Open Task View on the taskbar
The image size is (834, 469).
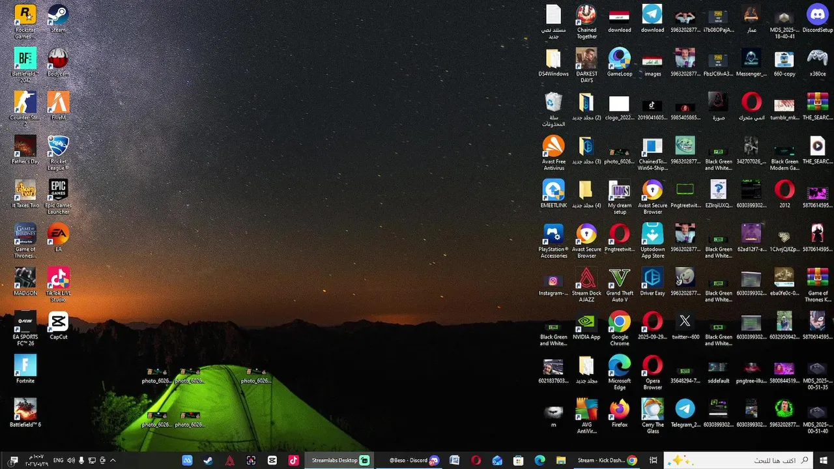tap(653, 460)
